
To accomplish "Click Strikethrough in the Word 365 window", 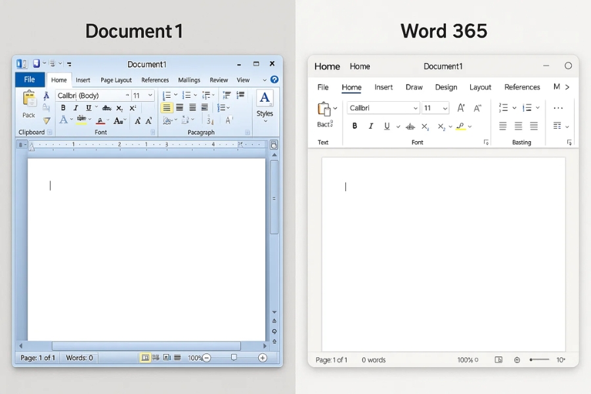I will click(x=410, y=127).
